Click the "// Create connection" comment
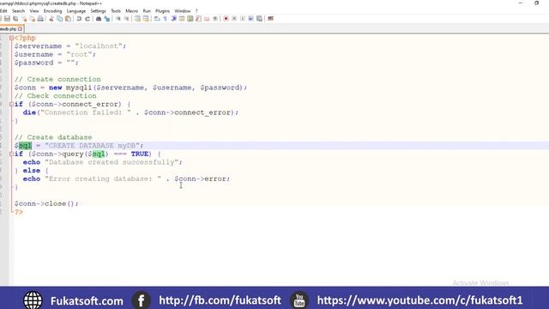Screen dimensions: 549x309 click(57, 80)
